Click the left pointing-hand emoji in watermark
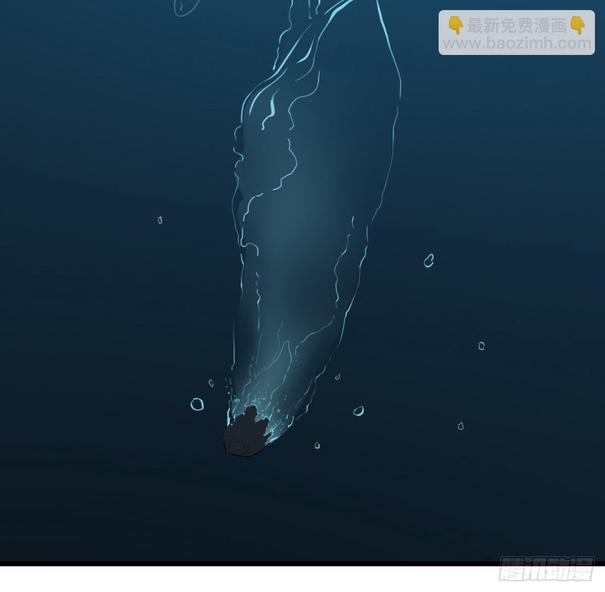 click(456, 25)
